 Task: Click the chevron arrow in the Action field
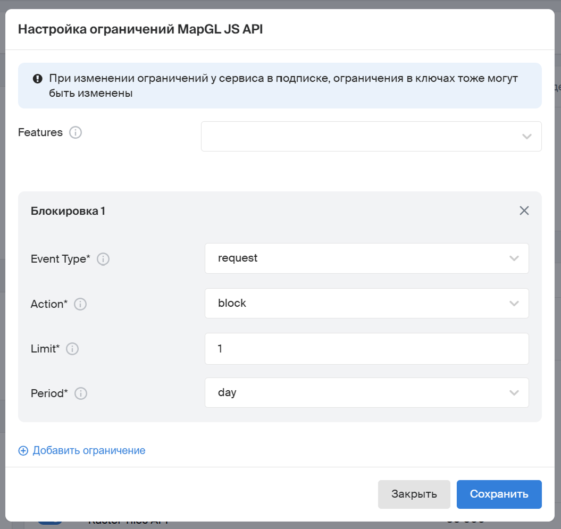coord(514,304)
